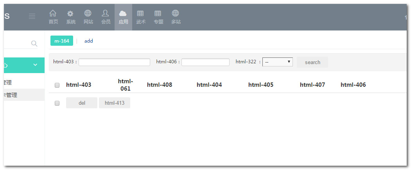This screenshot has height=170, width=411.
Task: Check the select-all checkbox in table header
Action: click(x=57, y=85)
